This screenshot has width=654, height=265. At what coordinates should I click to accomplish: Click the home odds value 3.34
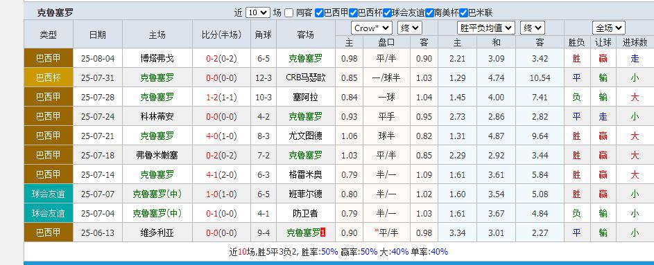(457, 232)
